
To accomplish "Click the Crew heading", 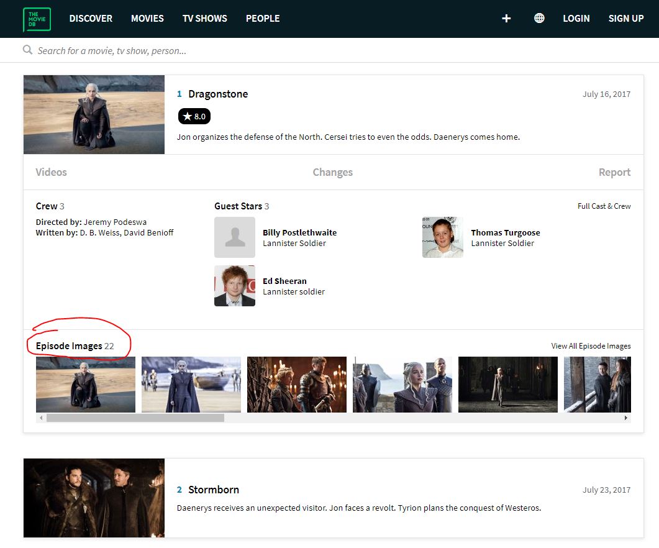I will coord(47,206).
